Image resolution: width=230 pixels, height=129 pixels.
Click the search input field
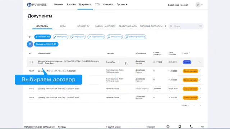point(186,26)
